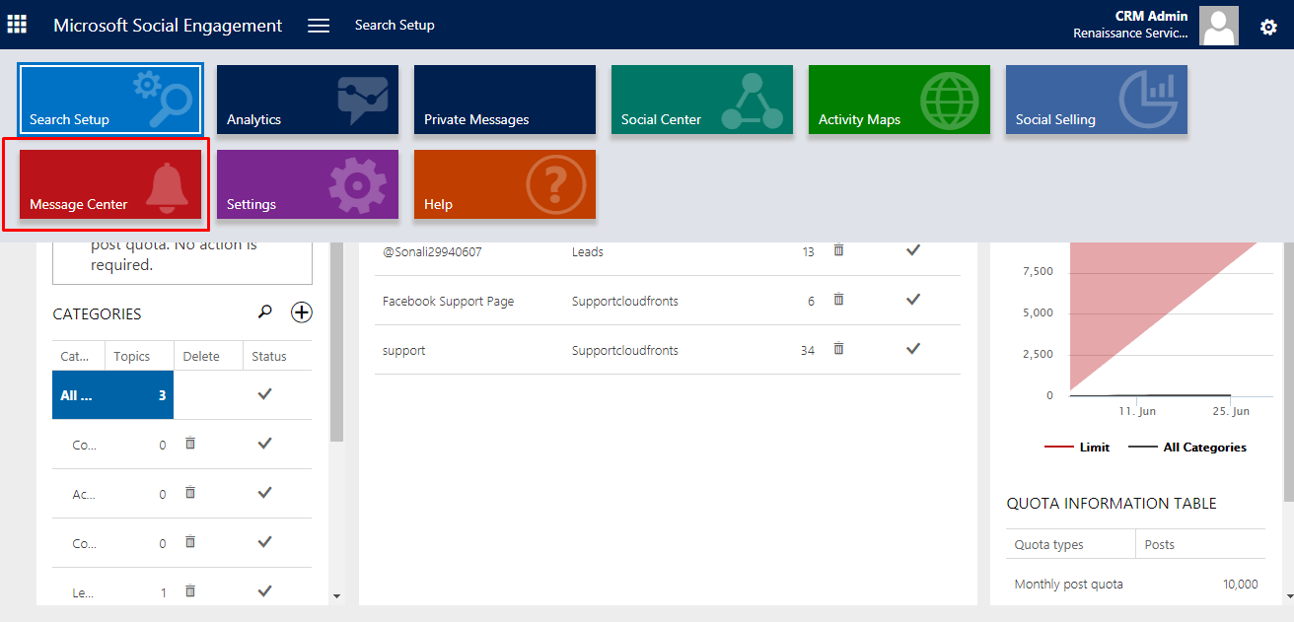
Task: Toggle status check for @Sonali29940607 row
Action: coord(913,250)
